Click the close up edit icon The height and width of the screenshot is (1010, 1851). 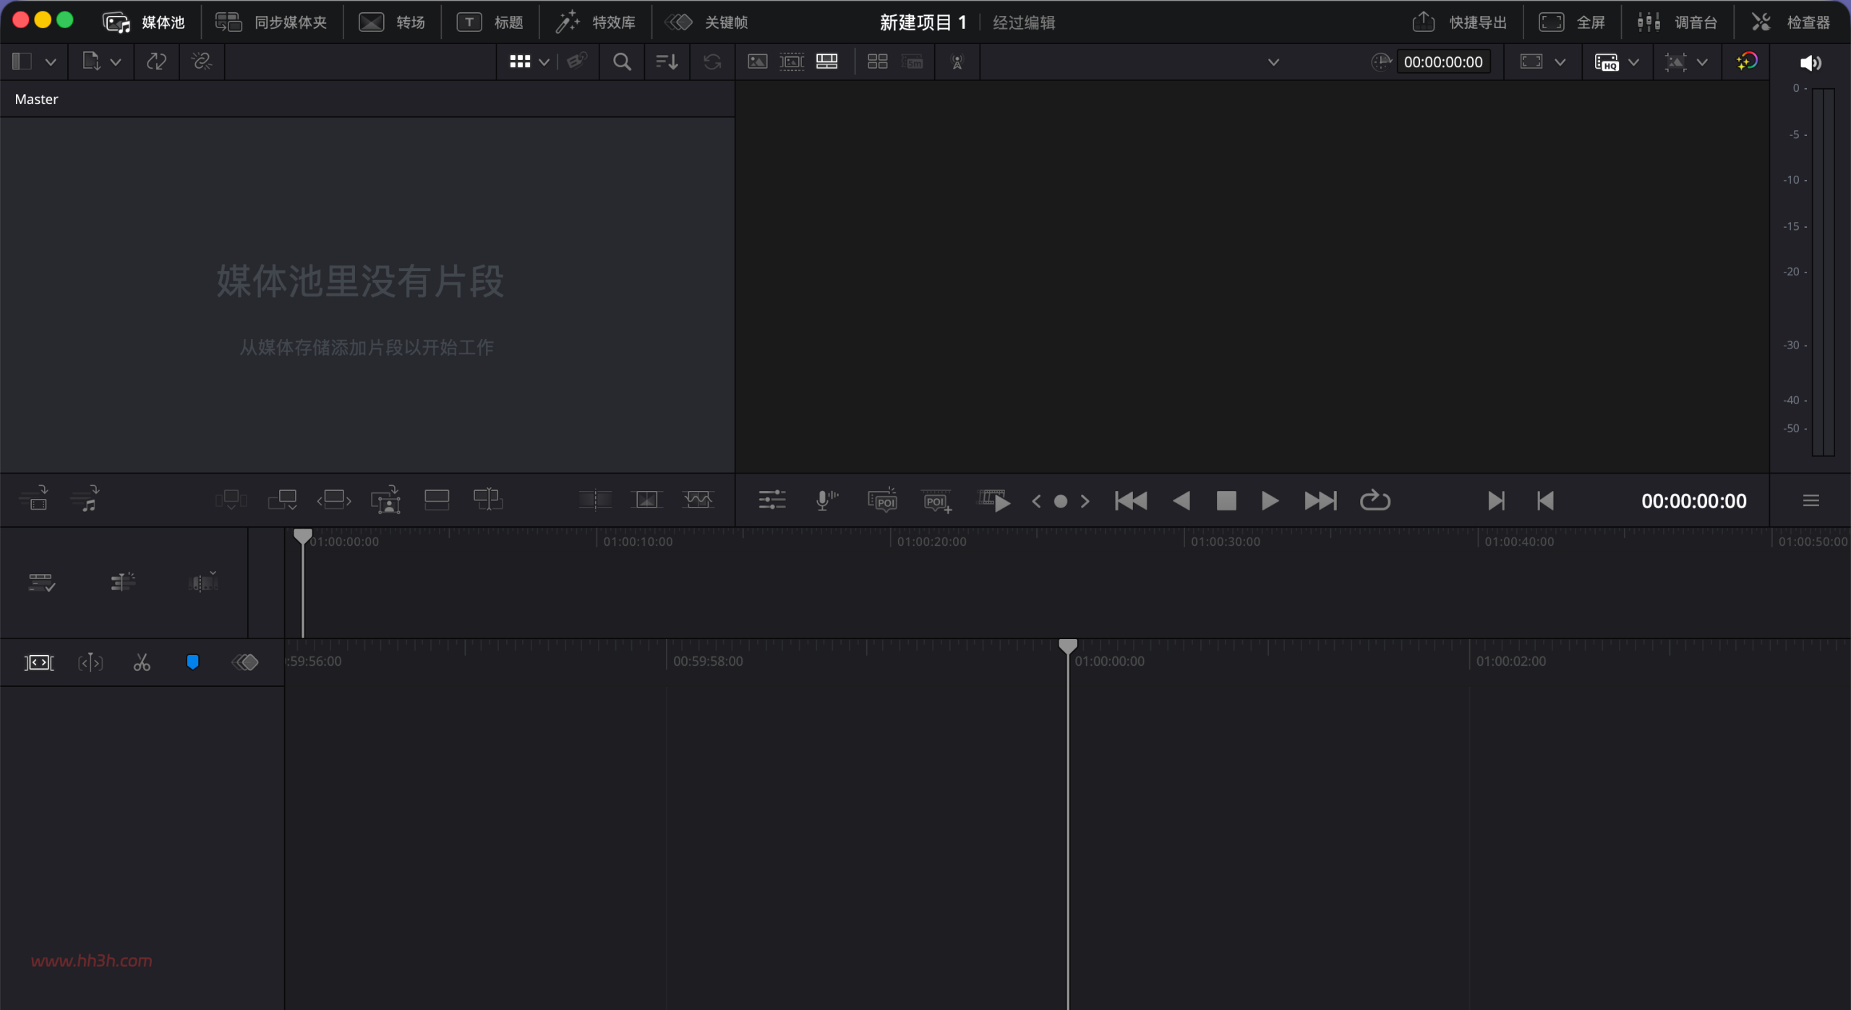386,500
